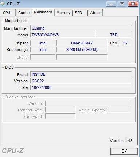Switch to the SPD tab
The height and width of the screenshot is (157, 140).
(80, 13)
